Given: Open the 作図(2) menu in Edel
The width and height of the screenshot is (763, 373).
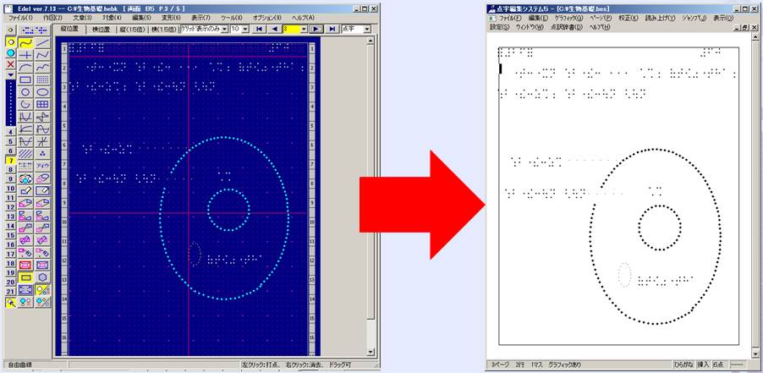Looking at the screenshot, I should point(53,18).
